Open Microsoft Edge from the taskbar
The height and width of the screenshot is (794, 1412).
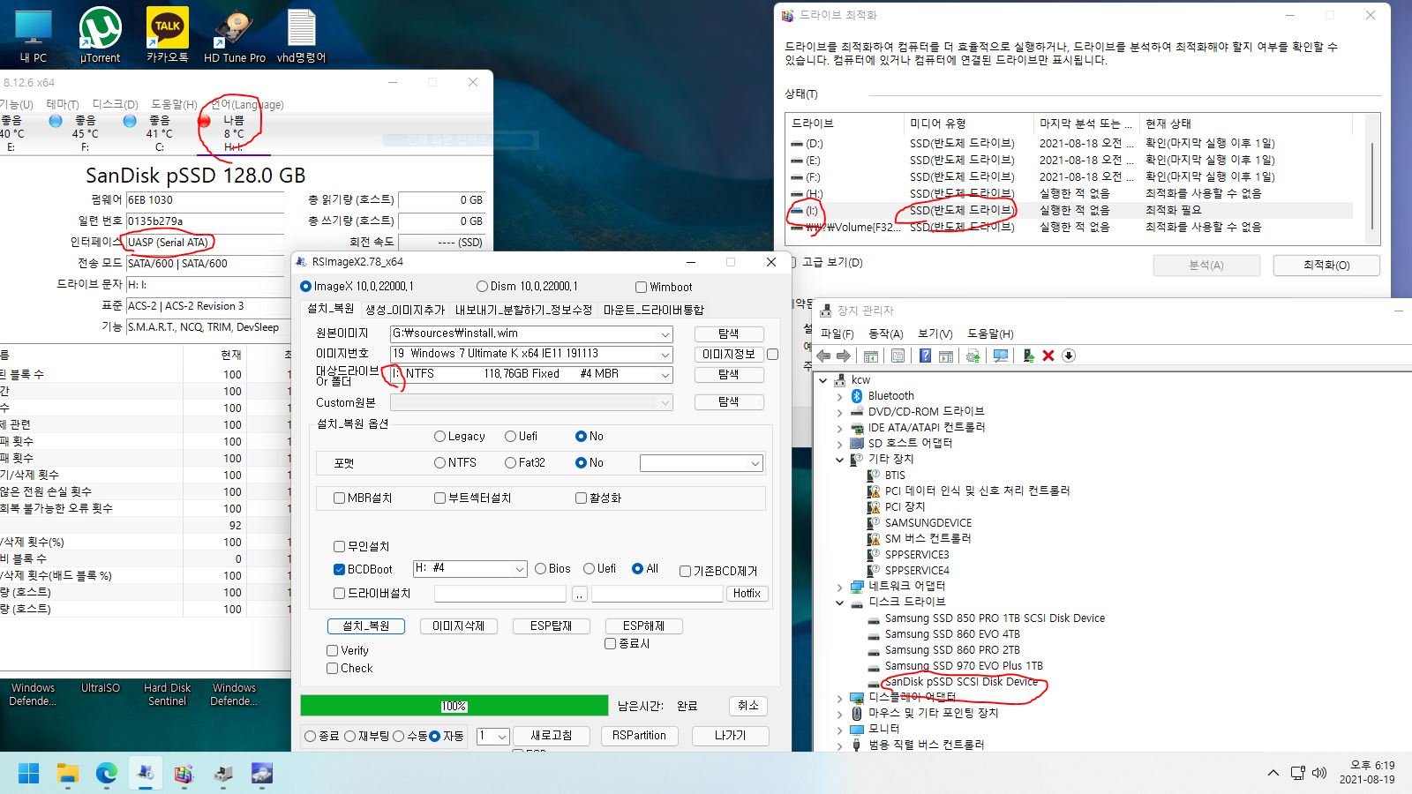click(x=107, y=774)
